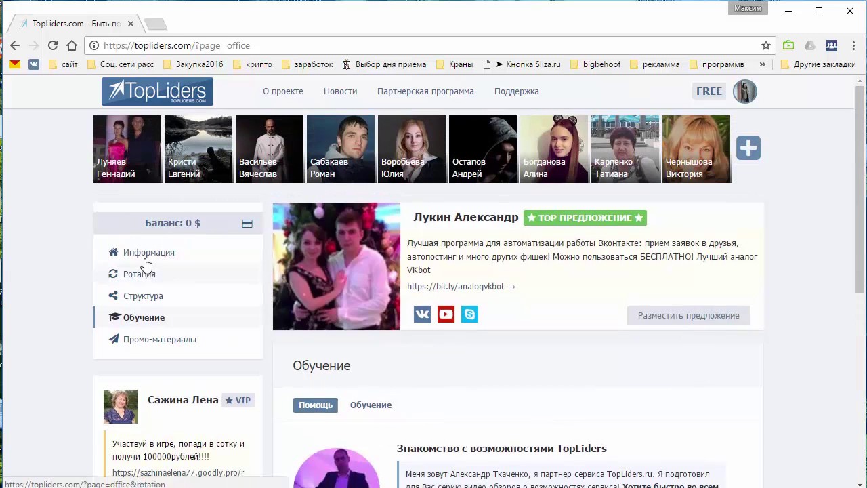Select Структура in sidebar
867x488 pixels.
click(x=143, y=296)
